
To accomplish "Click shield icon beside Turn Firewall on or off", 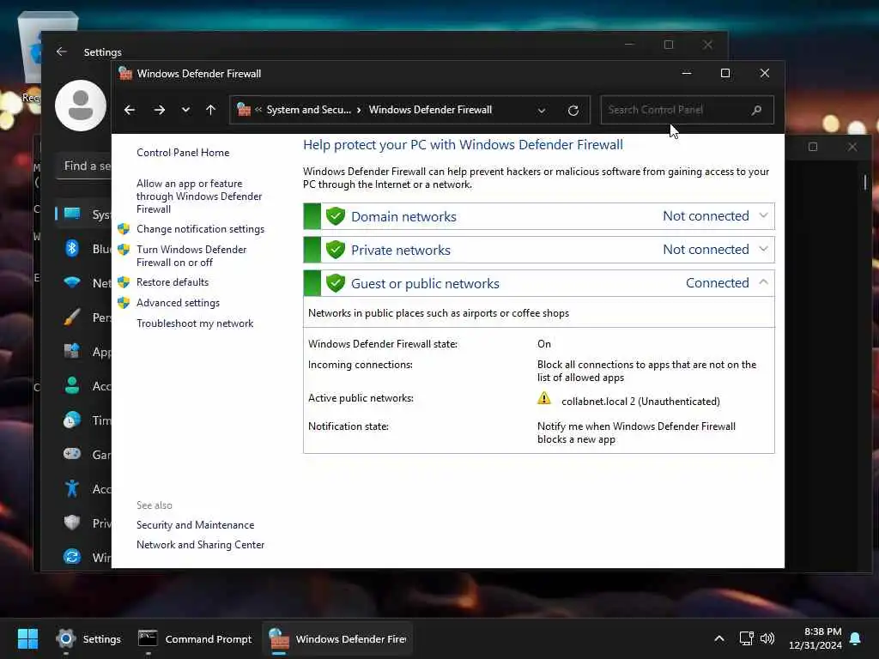I will (124, 250).
